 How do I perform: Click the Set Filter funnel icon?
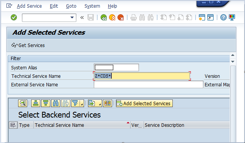(75, 103)
